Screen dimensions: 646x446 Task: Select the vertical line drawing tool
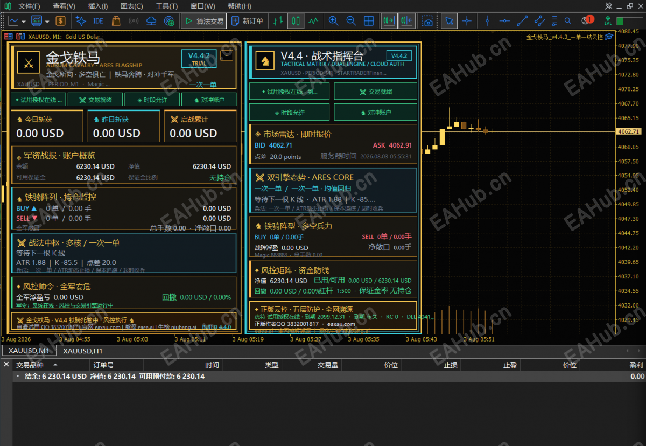(487, 21)
